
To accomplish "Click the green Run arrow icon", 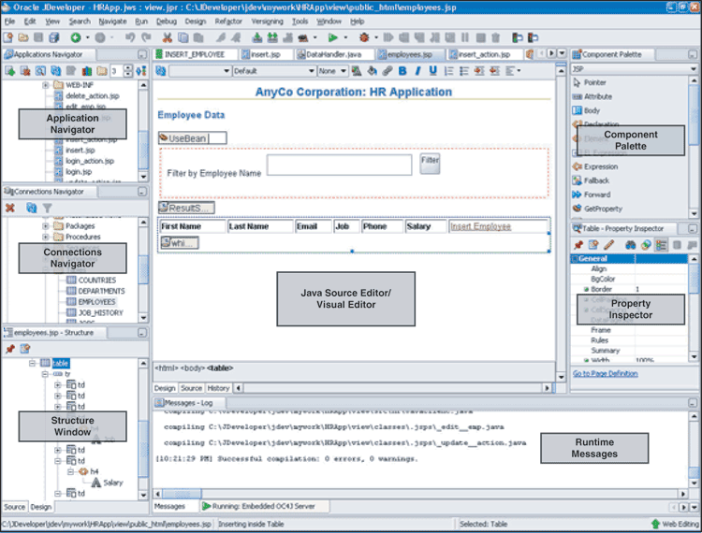I will (332, 37).
